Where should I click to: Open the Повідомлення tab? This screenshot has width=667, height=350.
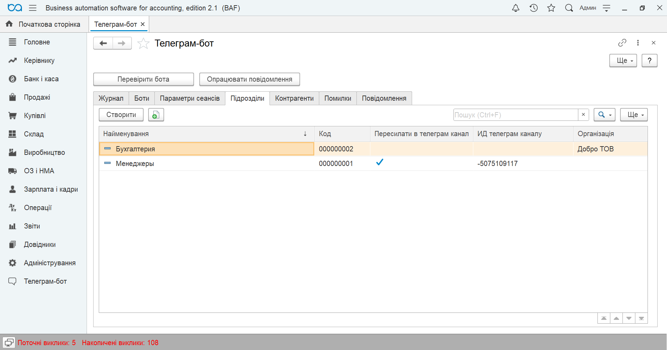(x=384, y=98)
